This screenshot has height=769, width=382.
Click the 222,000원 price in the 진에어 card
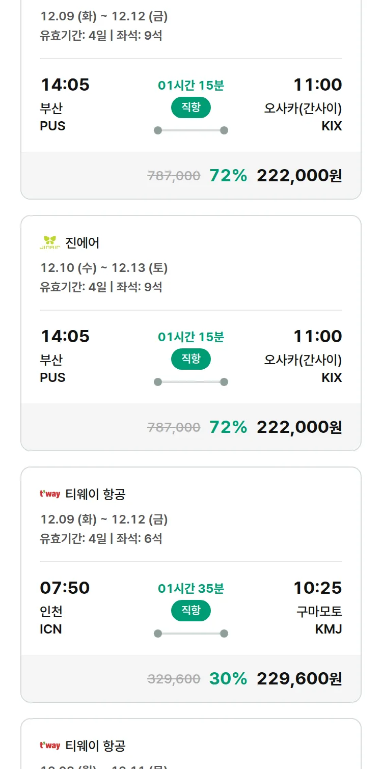[x=299, y=427]
